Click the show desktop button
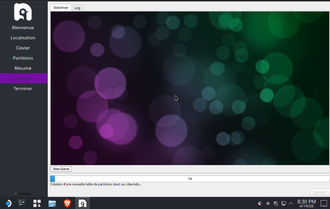The image size is (330, 209). (324, 203)
